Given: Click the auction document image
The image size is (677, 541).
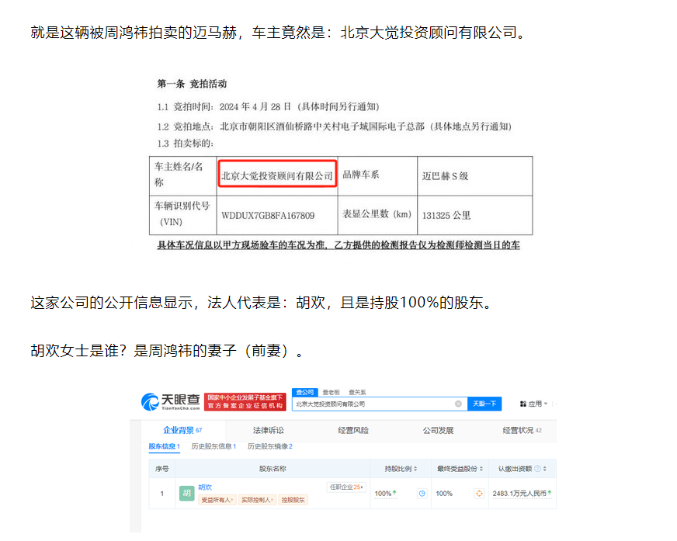Looking at the screenshot, I should coord(341,164).
